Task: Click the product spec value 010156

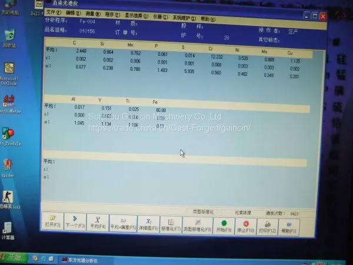Action: [x=87, y=31]
